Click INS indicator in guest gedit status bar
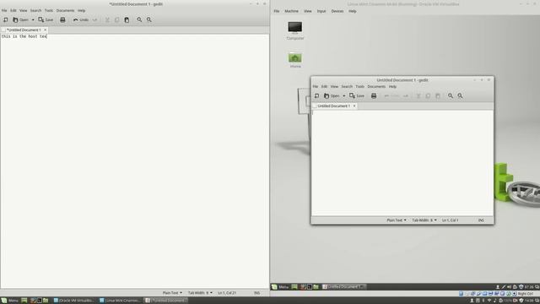 coord(481,220)
